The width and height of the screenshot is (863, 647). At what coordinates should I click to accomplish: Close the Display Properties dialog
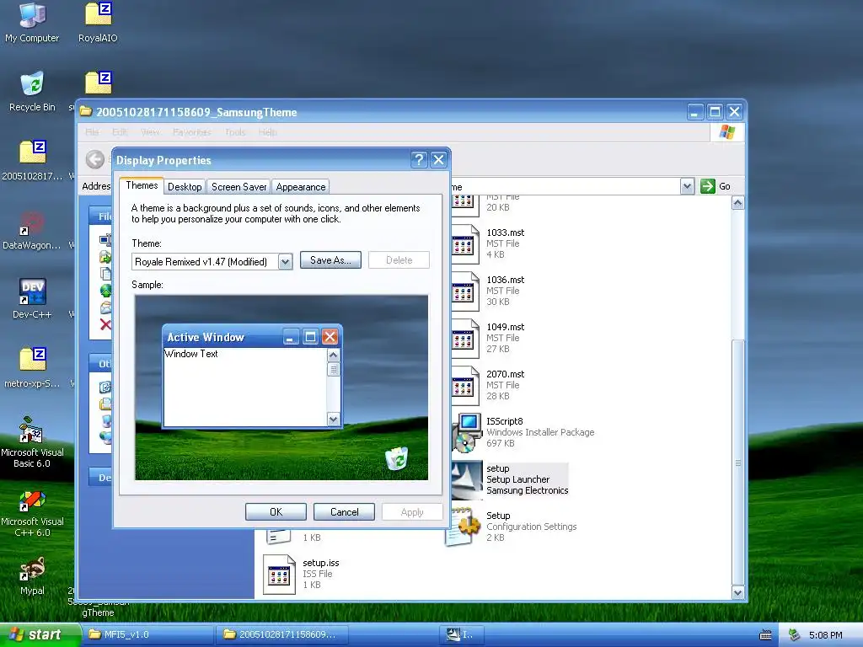(x=438, y=159)
